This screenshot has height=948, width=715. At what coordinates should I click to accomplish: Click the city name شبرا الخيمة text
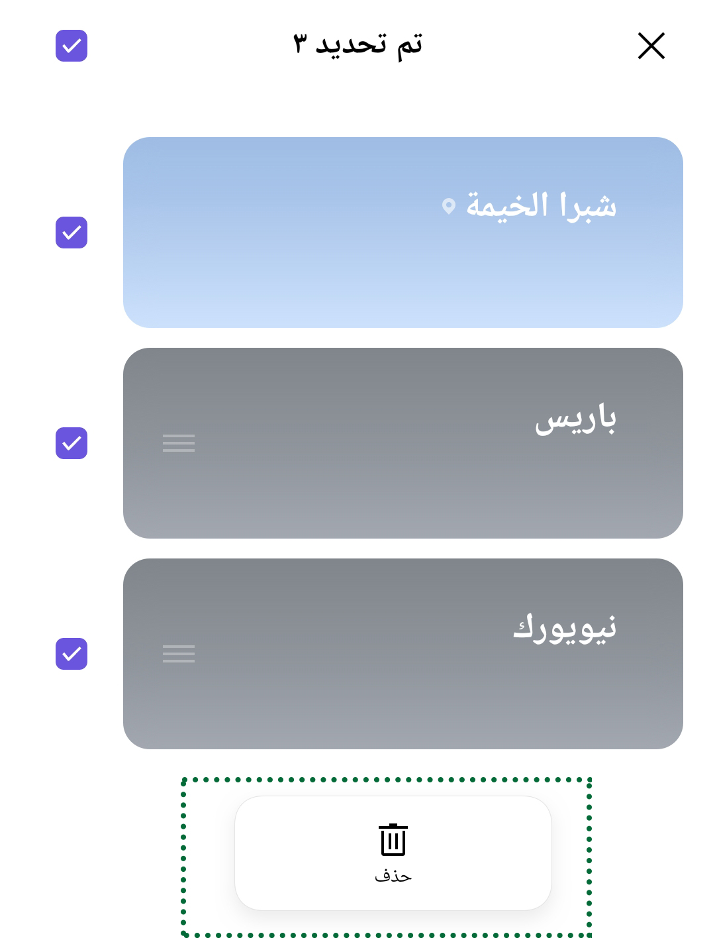(542, 206)
